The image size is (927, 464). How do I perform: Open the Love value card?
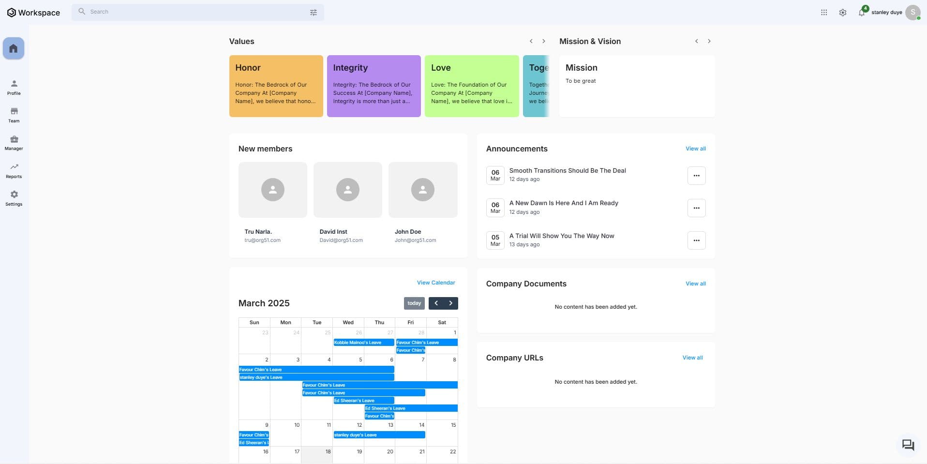point(472,86)
